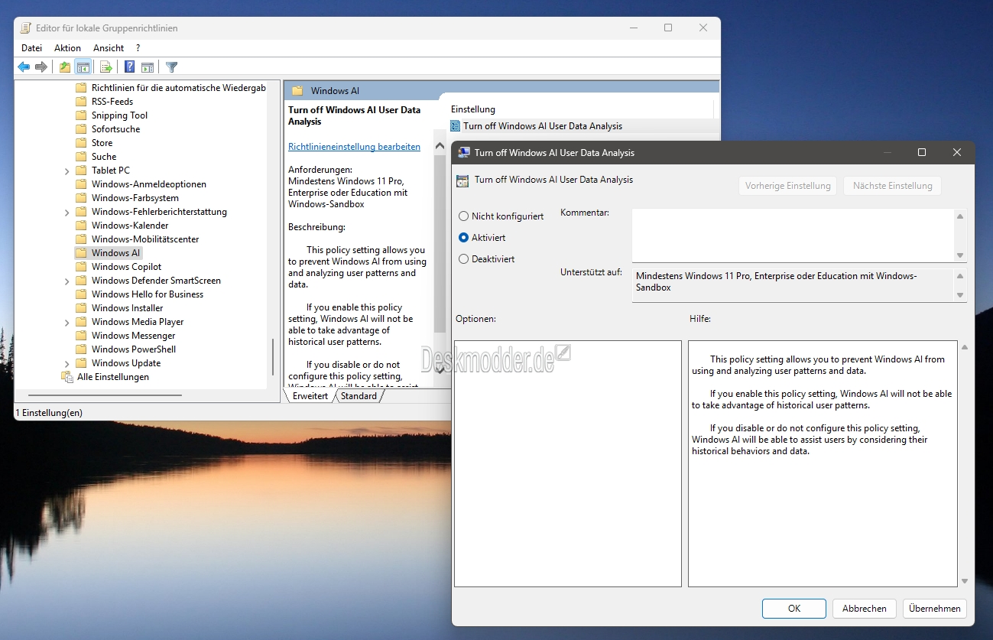Select the Nicht konfiguriert radio button
Screen dimensions: 993x640
[x=463, y=216]
